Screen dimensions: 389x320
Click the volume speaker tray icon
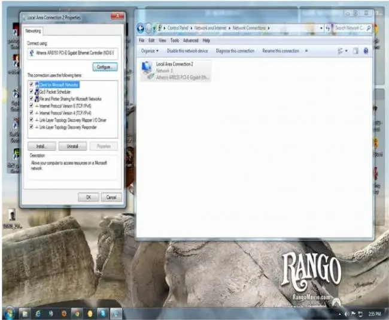tap(347, 314)
